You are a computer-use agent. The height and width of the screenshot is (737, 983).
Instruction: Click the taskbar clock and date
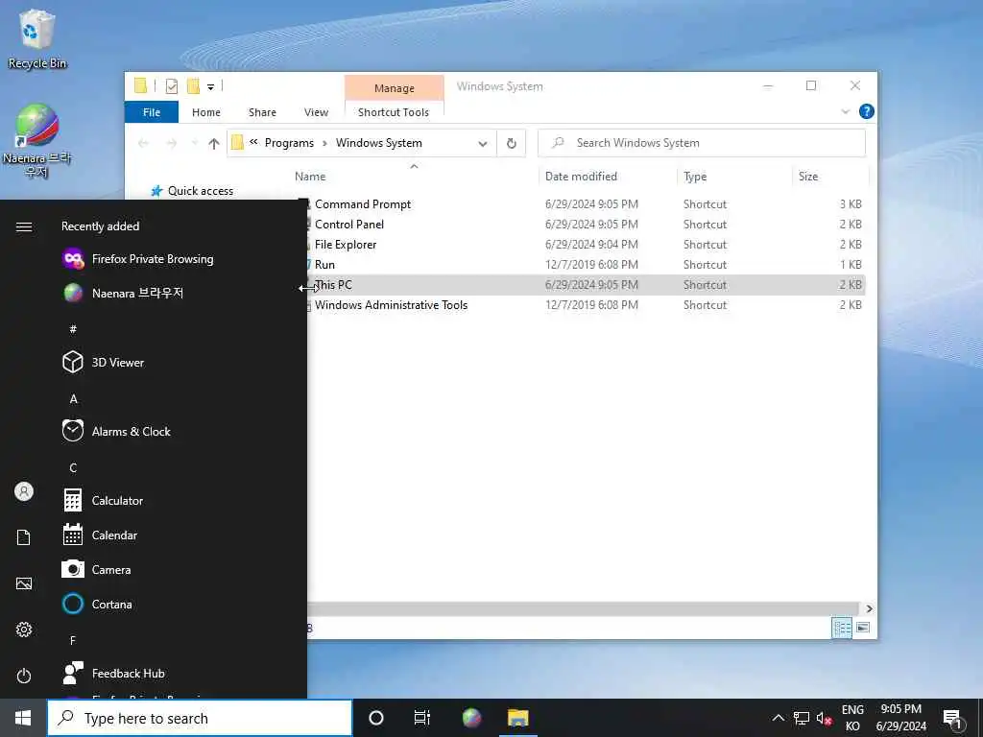[900, 718]
